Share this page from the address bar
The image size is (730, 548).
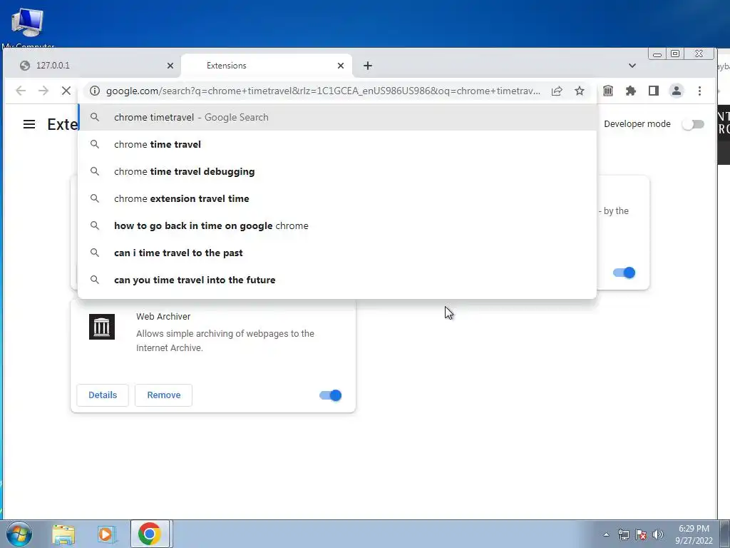pyautogui.click(x=557, y=91)
